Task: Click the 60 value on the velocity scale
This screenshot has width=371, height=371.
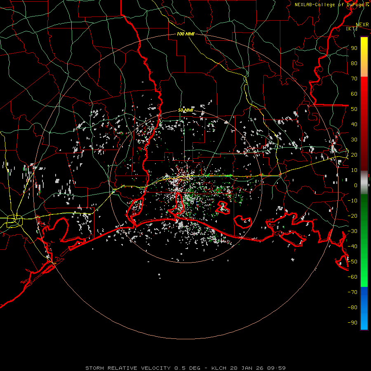Action: pos(354,94)
